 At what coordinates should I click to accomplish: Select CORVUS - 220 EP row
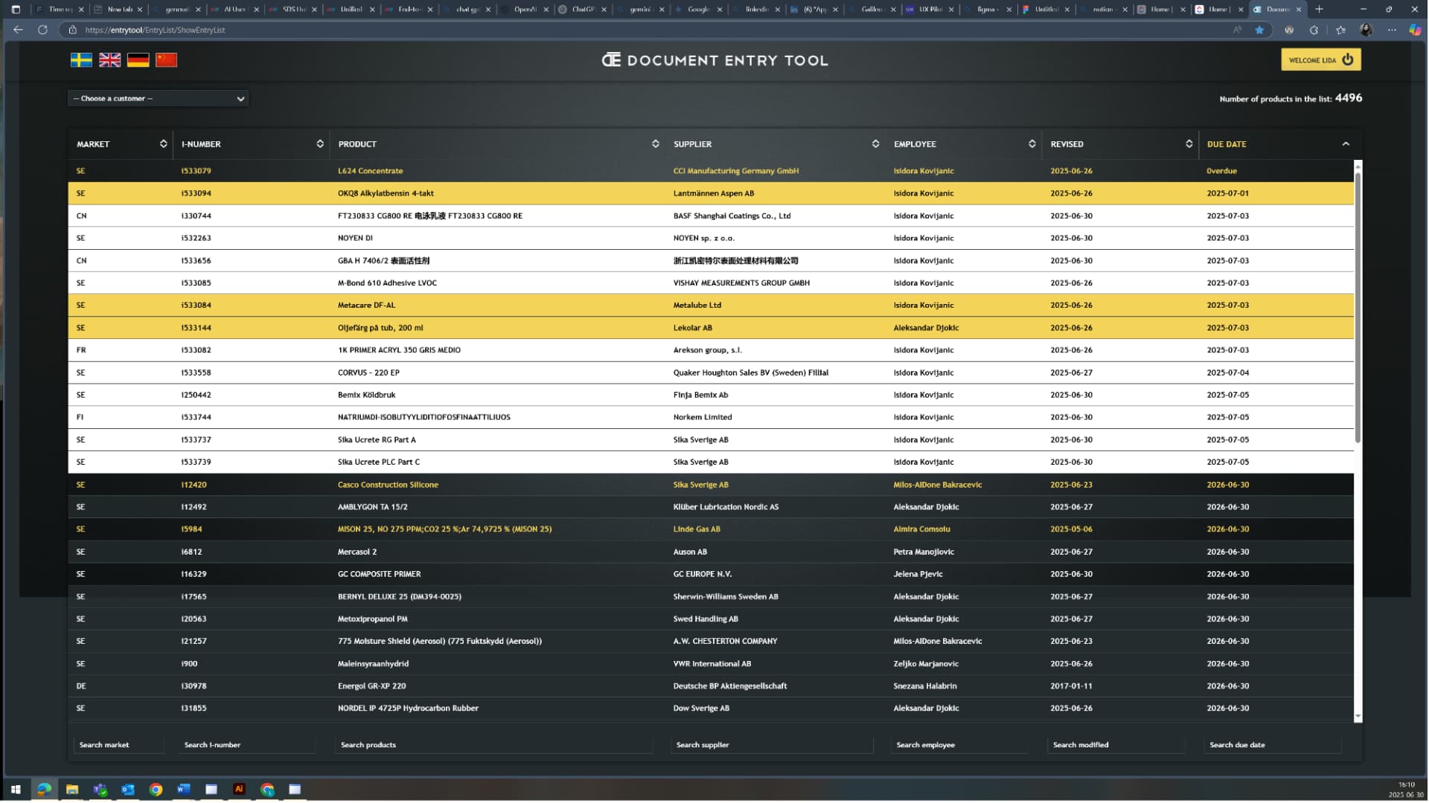[711, 373]
